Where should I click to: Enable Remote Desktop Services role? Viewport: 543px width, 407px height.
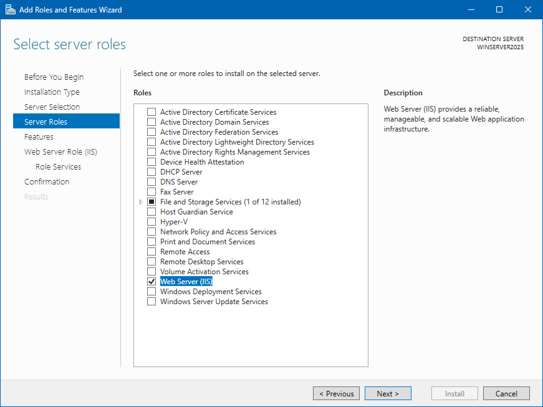point(151,262)
